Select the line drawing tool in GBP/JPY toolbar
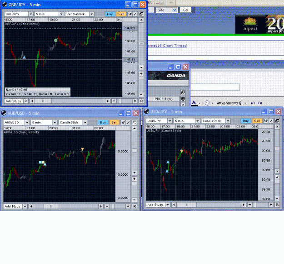The width and height of the screenshot is (284, 264). [135, 14]
